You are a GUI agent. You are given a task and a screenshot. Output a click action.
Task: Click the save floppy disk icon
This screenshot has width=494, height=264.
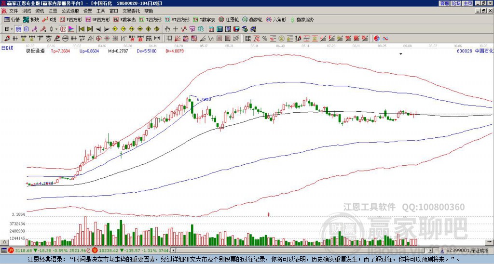click(236, 29)
